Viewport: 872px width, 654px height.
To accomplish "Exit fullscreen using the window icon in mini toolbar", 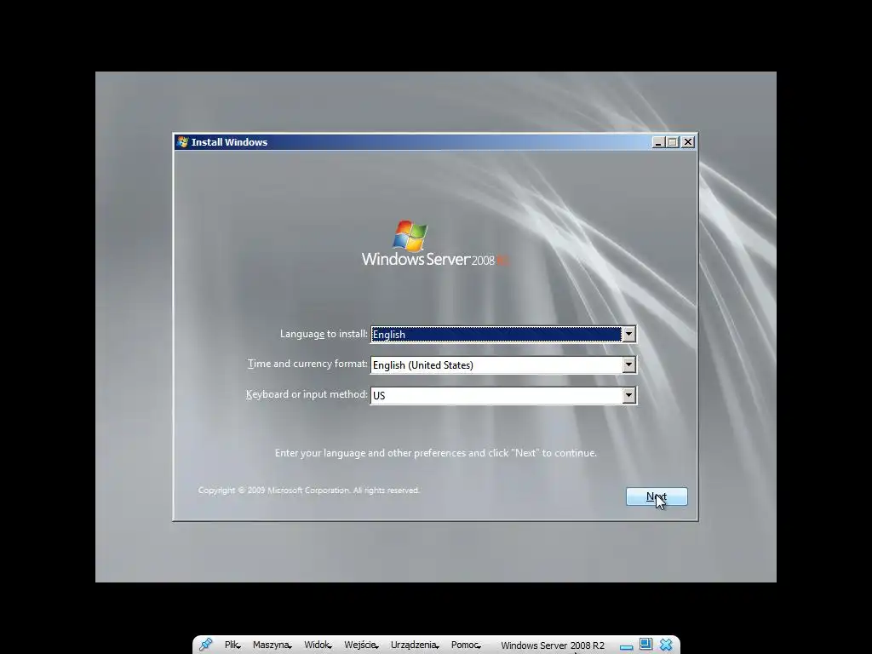I will [645, 644].
